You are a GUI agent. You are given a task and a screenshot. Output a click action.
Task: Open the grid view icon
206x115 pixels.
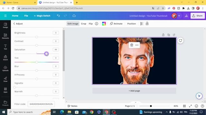pos(184,106)
